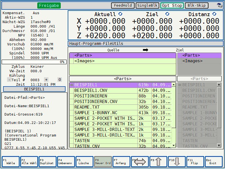Select POSITIONIEREN file in source list
This screenshot has width=225, height=169.
point(120,96)
